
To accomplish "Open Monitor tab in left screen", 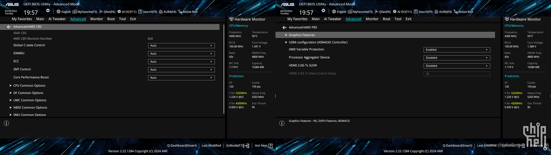I will pyautogui.click(x=96, y=19).
